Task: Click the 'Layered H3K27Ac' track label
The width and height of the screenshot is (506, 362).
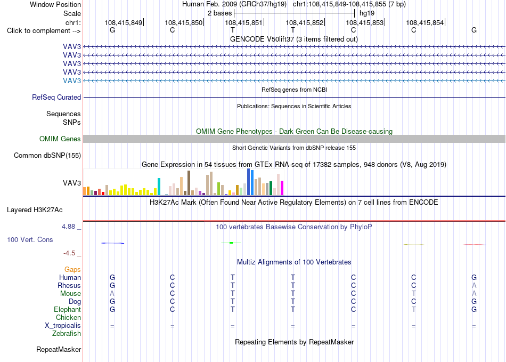Action: coord(35,210)
